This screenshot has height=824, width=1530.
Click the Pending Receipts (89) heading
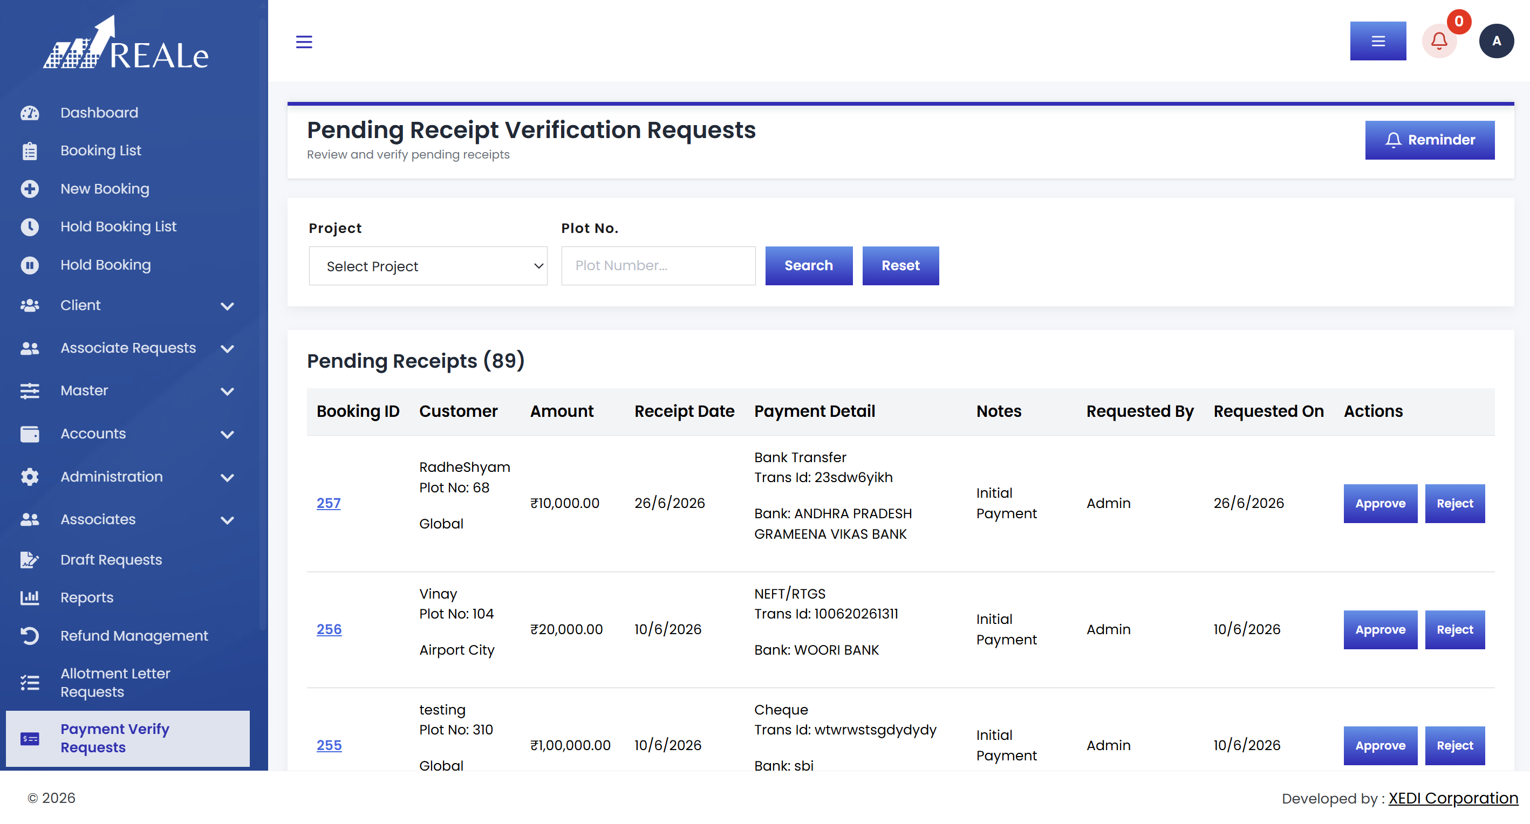tap(415, 361)
